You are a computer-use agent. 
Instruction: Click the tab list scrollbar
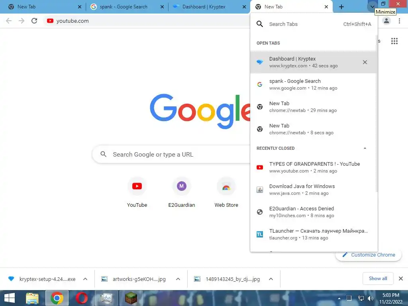tap(377, 114)
